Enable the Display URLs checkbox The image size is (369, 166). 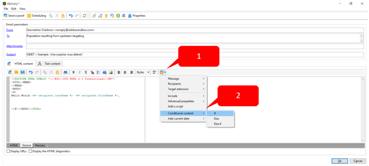click(8, 151)
